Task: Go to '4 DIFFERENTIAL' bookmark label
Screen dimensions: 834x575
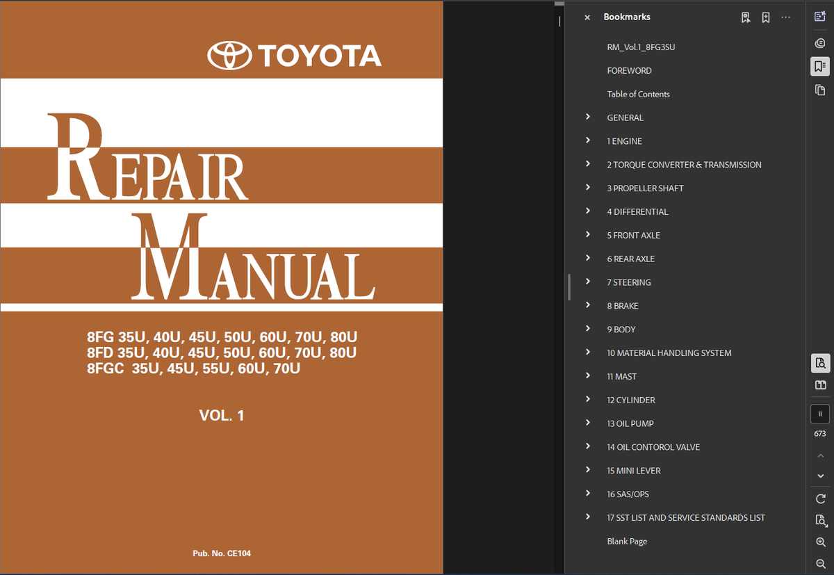Action: tap(637, 211)
